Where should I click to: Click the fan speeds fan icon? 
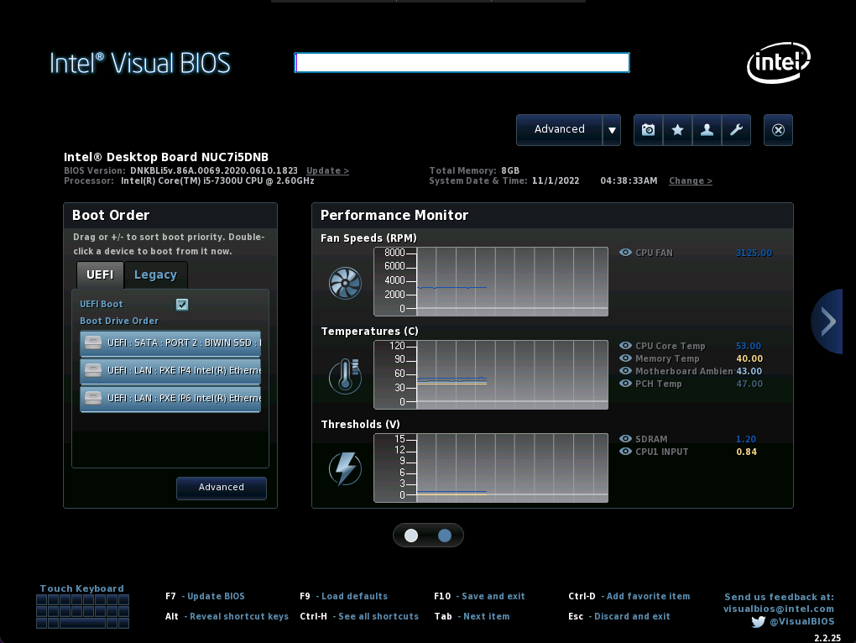345,283
